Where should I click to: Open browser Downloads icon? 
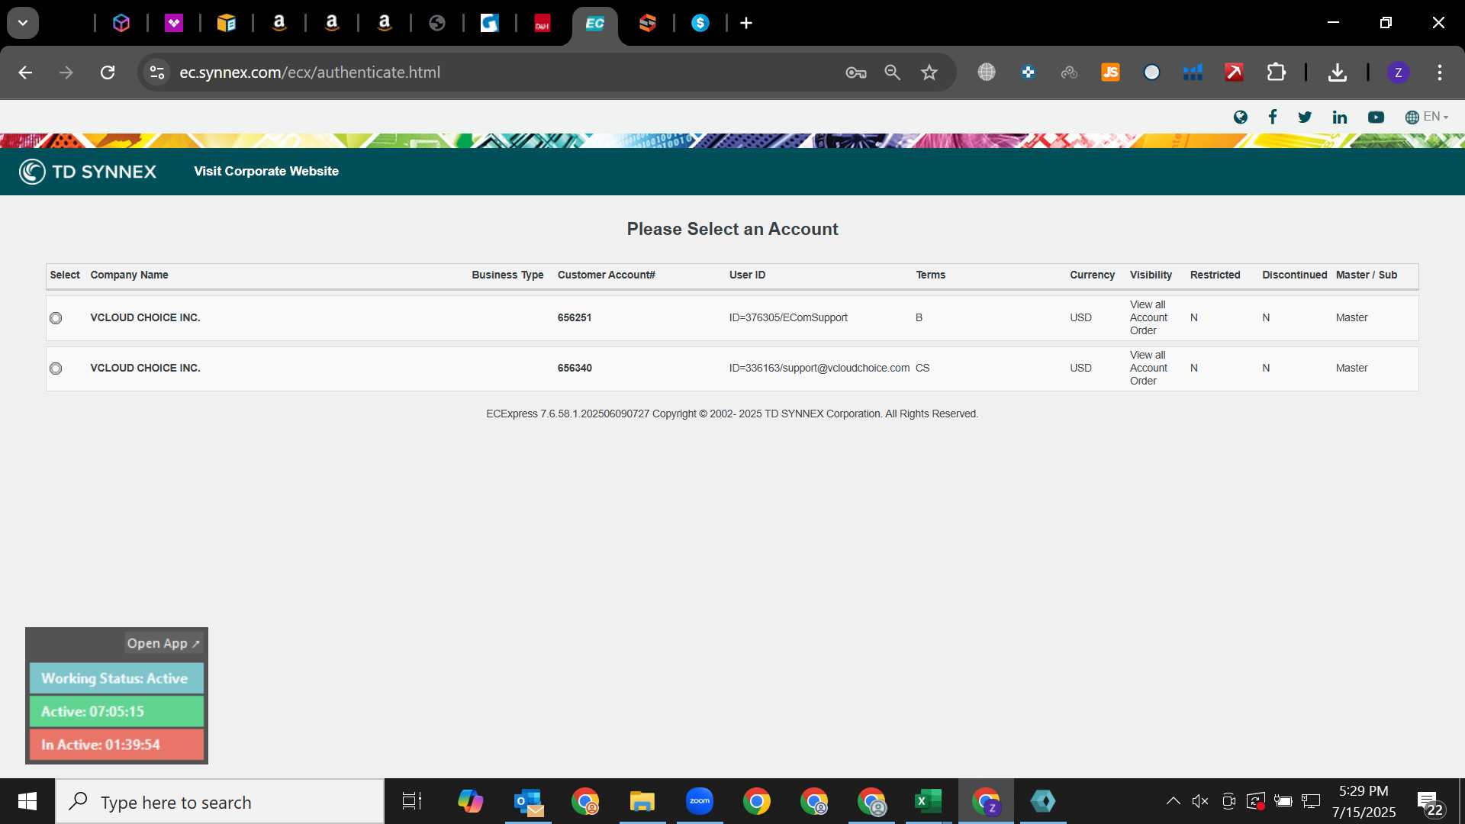pyautogui.click(x=1337, y=72)
